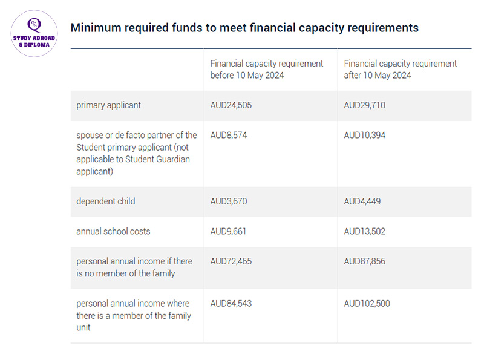Click the AUD87,856 personal income value
Screen dimensions: 484x363
[x=365, y=261]
